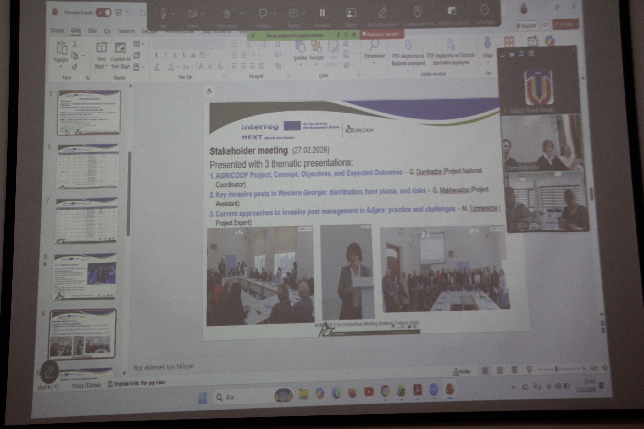Expand Pano clipboard dialog launcher
This screenshot has width=644, height=429.
[88, 78]
